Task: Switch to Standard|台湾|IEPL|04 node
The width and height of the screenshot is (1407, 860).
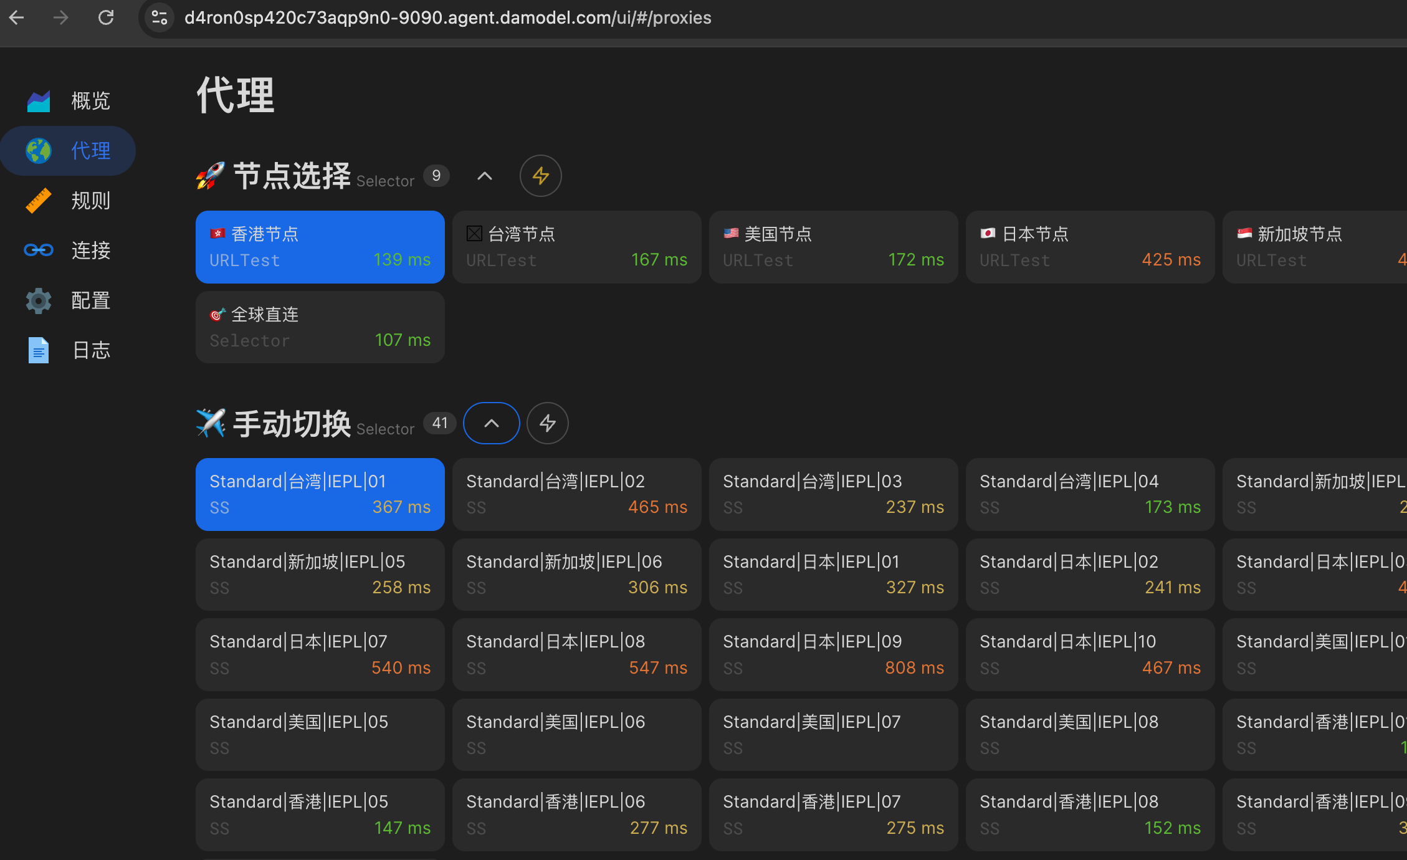Action: point(1090,494)
